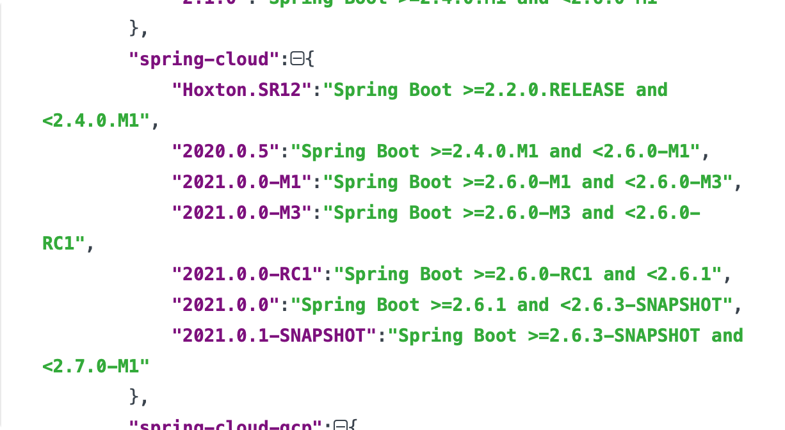Click the "Hoxton.SR12" key
Screen dimensions: 785x430
point(241,90)
